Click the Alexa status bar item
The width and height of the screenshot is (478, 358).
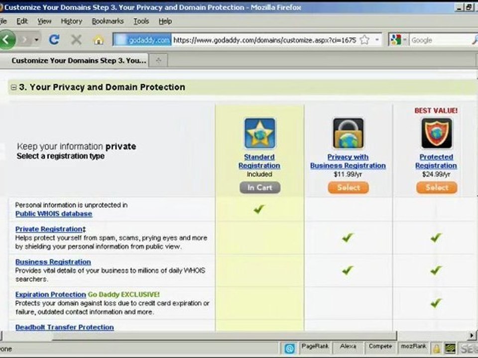(348, 347)
